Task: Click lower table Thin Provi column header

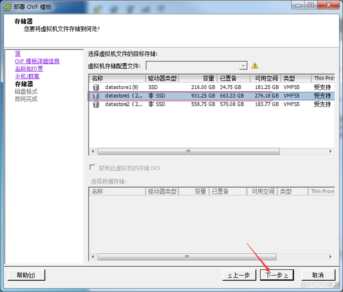Action: (x=321, y=191)
